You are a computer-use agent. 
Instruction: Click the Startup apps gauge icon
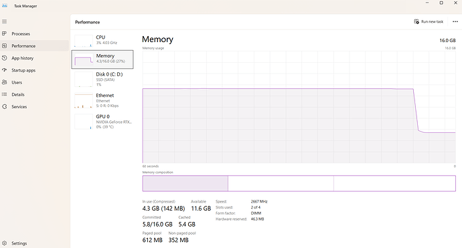5,70
